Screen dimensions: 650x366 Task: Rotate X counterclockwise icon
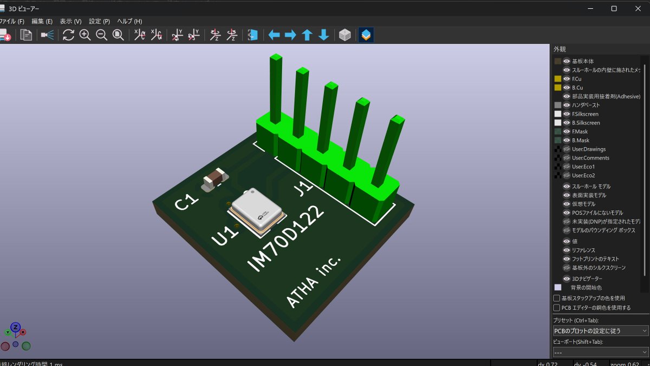point(156,35)
